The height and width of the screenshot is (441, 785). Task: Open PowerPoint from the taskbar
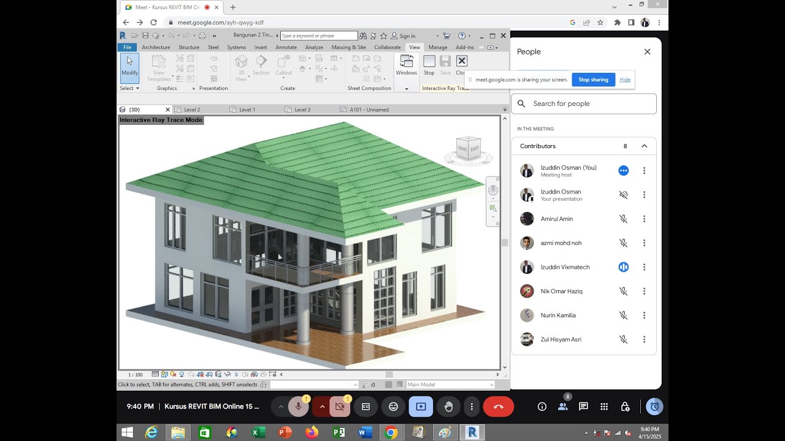(285, 432)
